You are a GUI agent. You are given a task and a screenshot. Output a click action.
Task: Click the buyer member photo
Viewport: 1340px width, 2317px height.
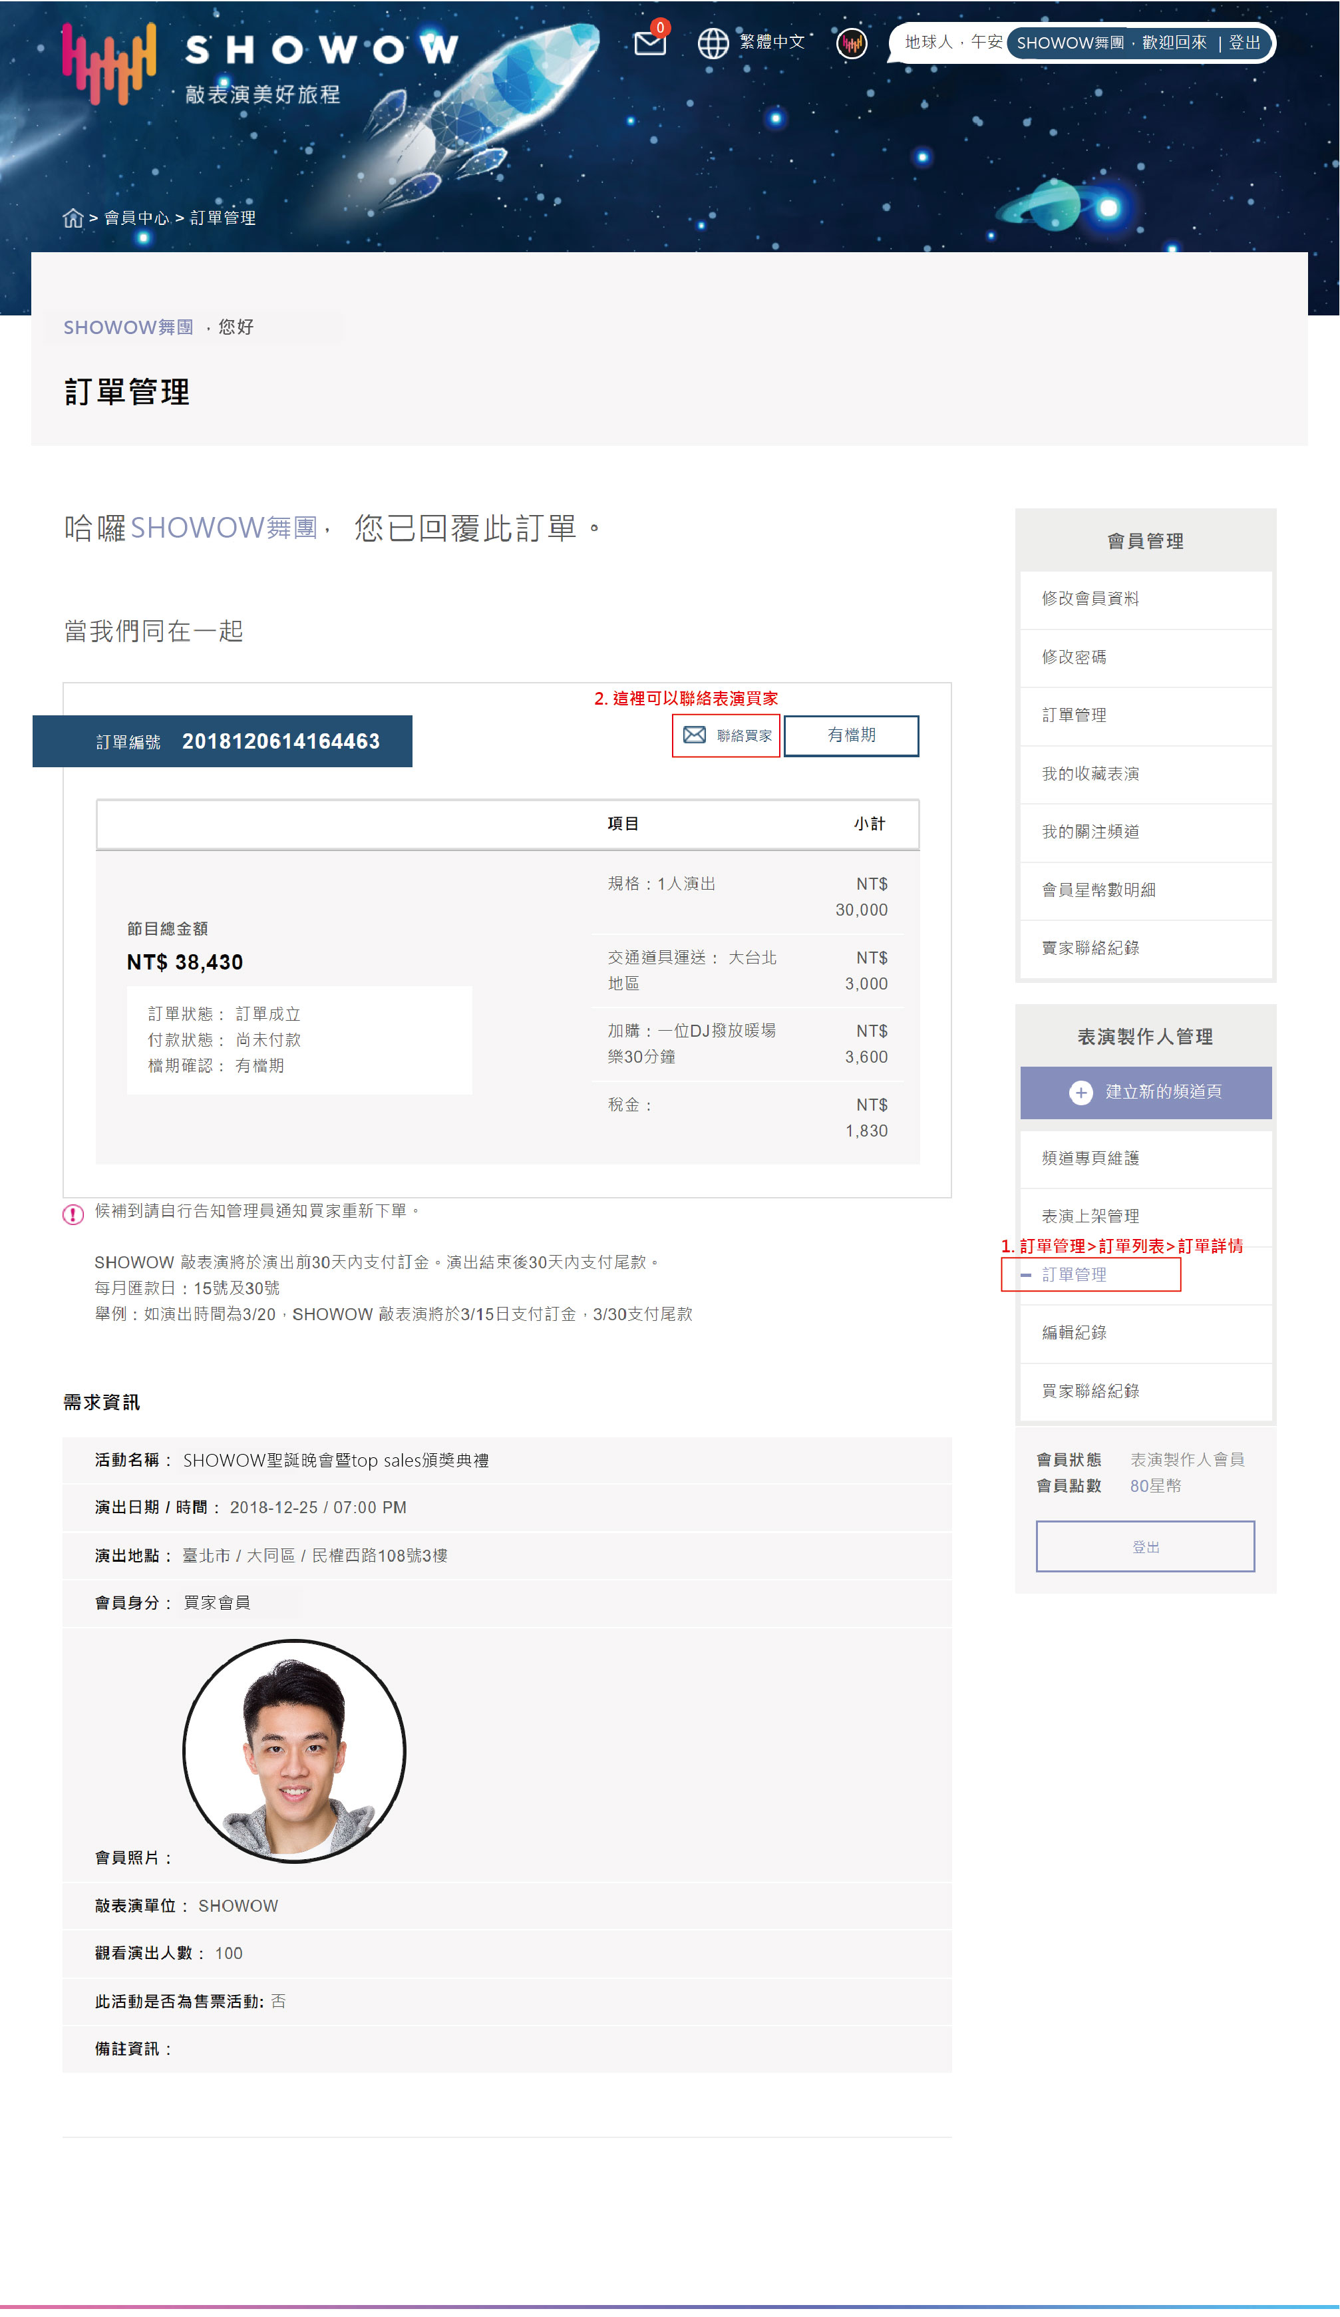(x=294, y=1751)
